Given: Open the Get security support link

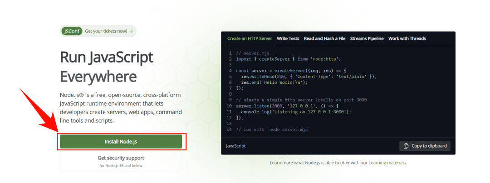Looking at the screenshot, I should pos(121,158).
